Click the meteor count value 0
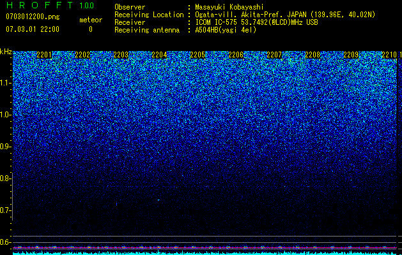 pos(91,29)
